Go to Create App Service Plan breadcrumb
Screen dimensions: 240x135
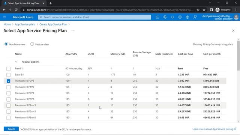pos(53,24)
